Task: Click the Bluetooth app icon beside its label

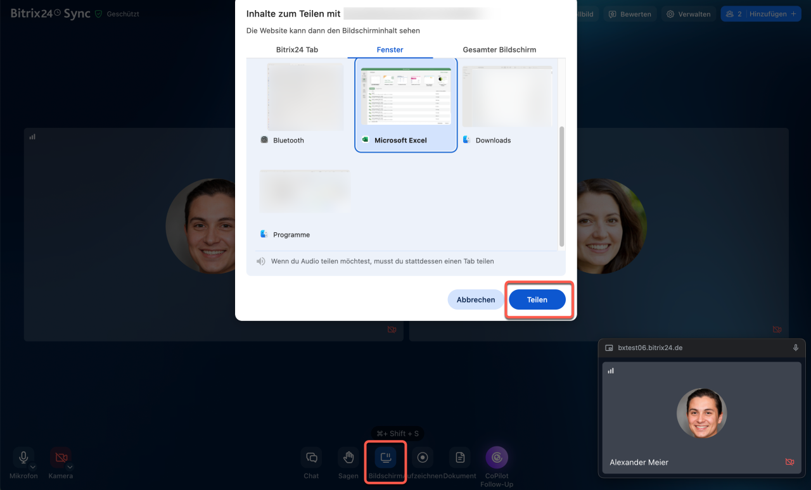Action: click(x=264, y=140)
